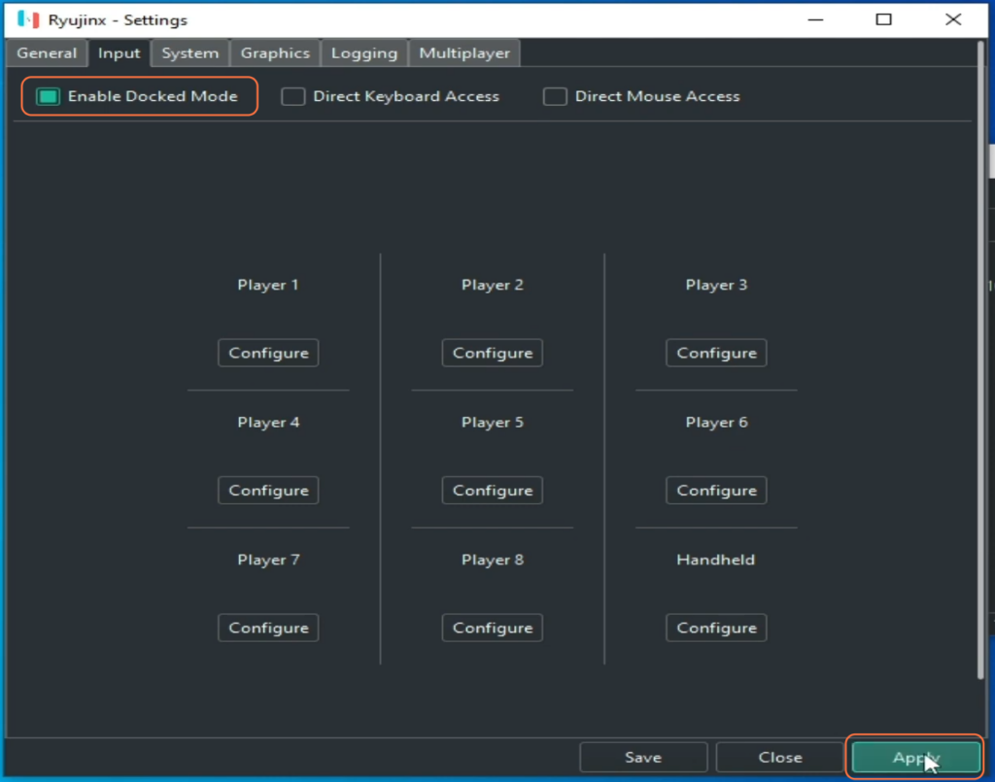Viewport: 995px width, 782px height.
Task: Minimize the Ryujinx Settings window
Action: pos(815,19)
